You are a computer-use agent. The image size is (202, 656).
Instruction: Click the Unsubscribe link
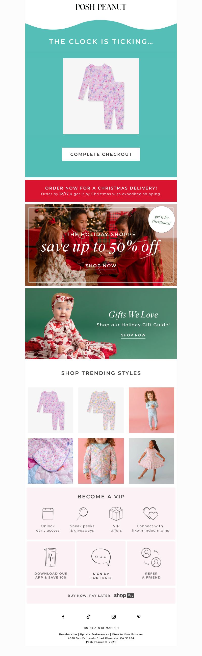pyautogui.click(x=68, y=634)
